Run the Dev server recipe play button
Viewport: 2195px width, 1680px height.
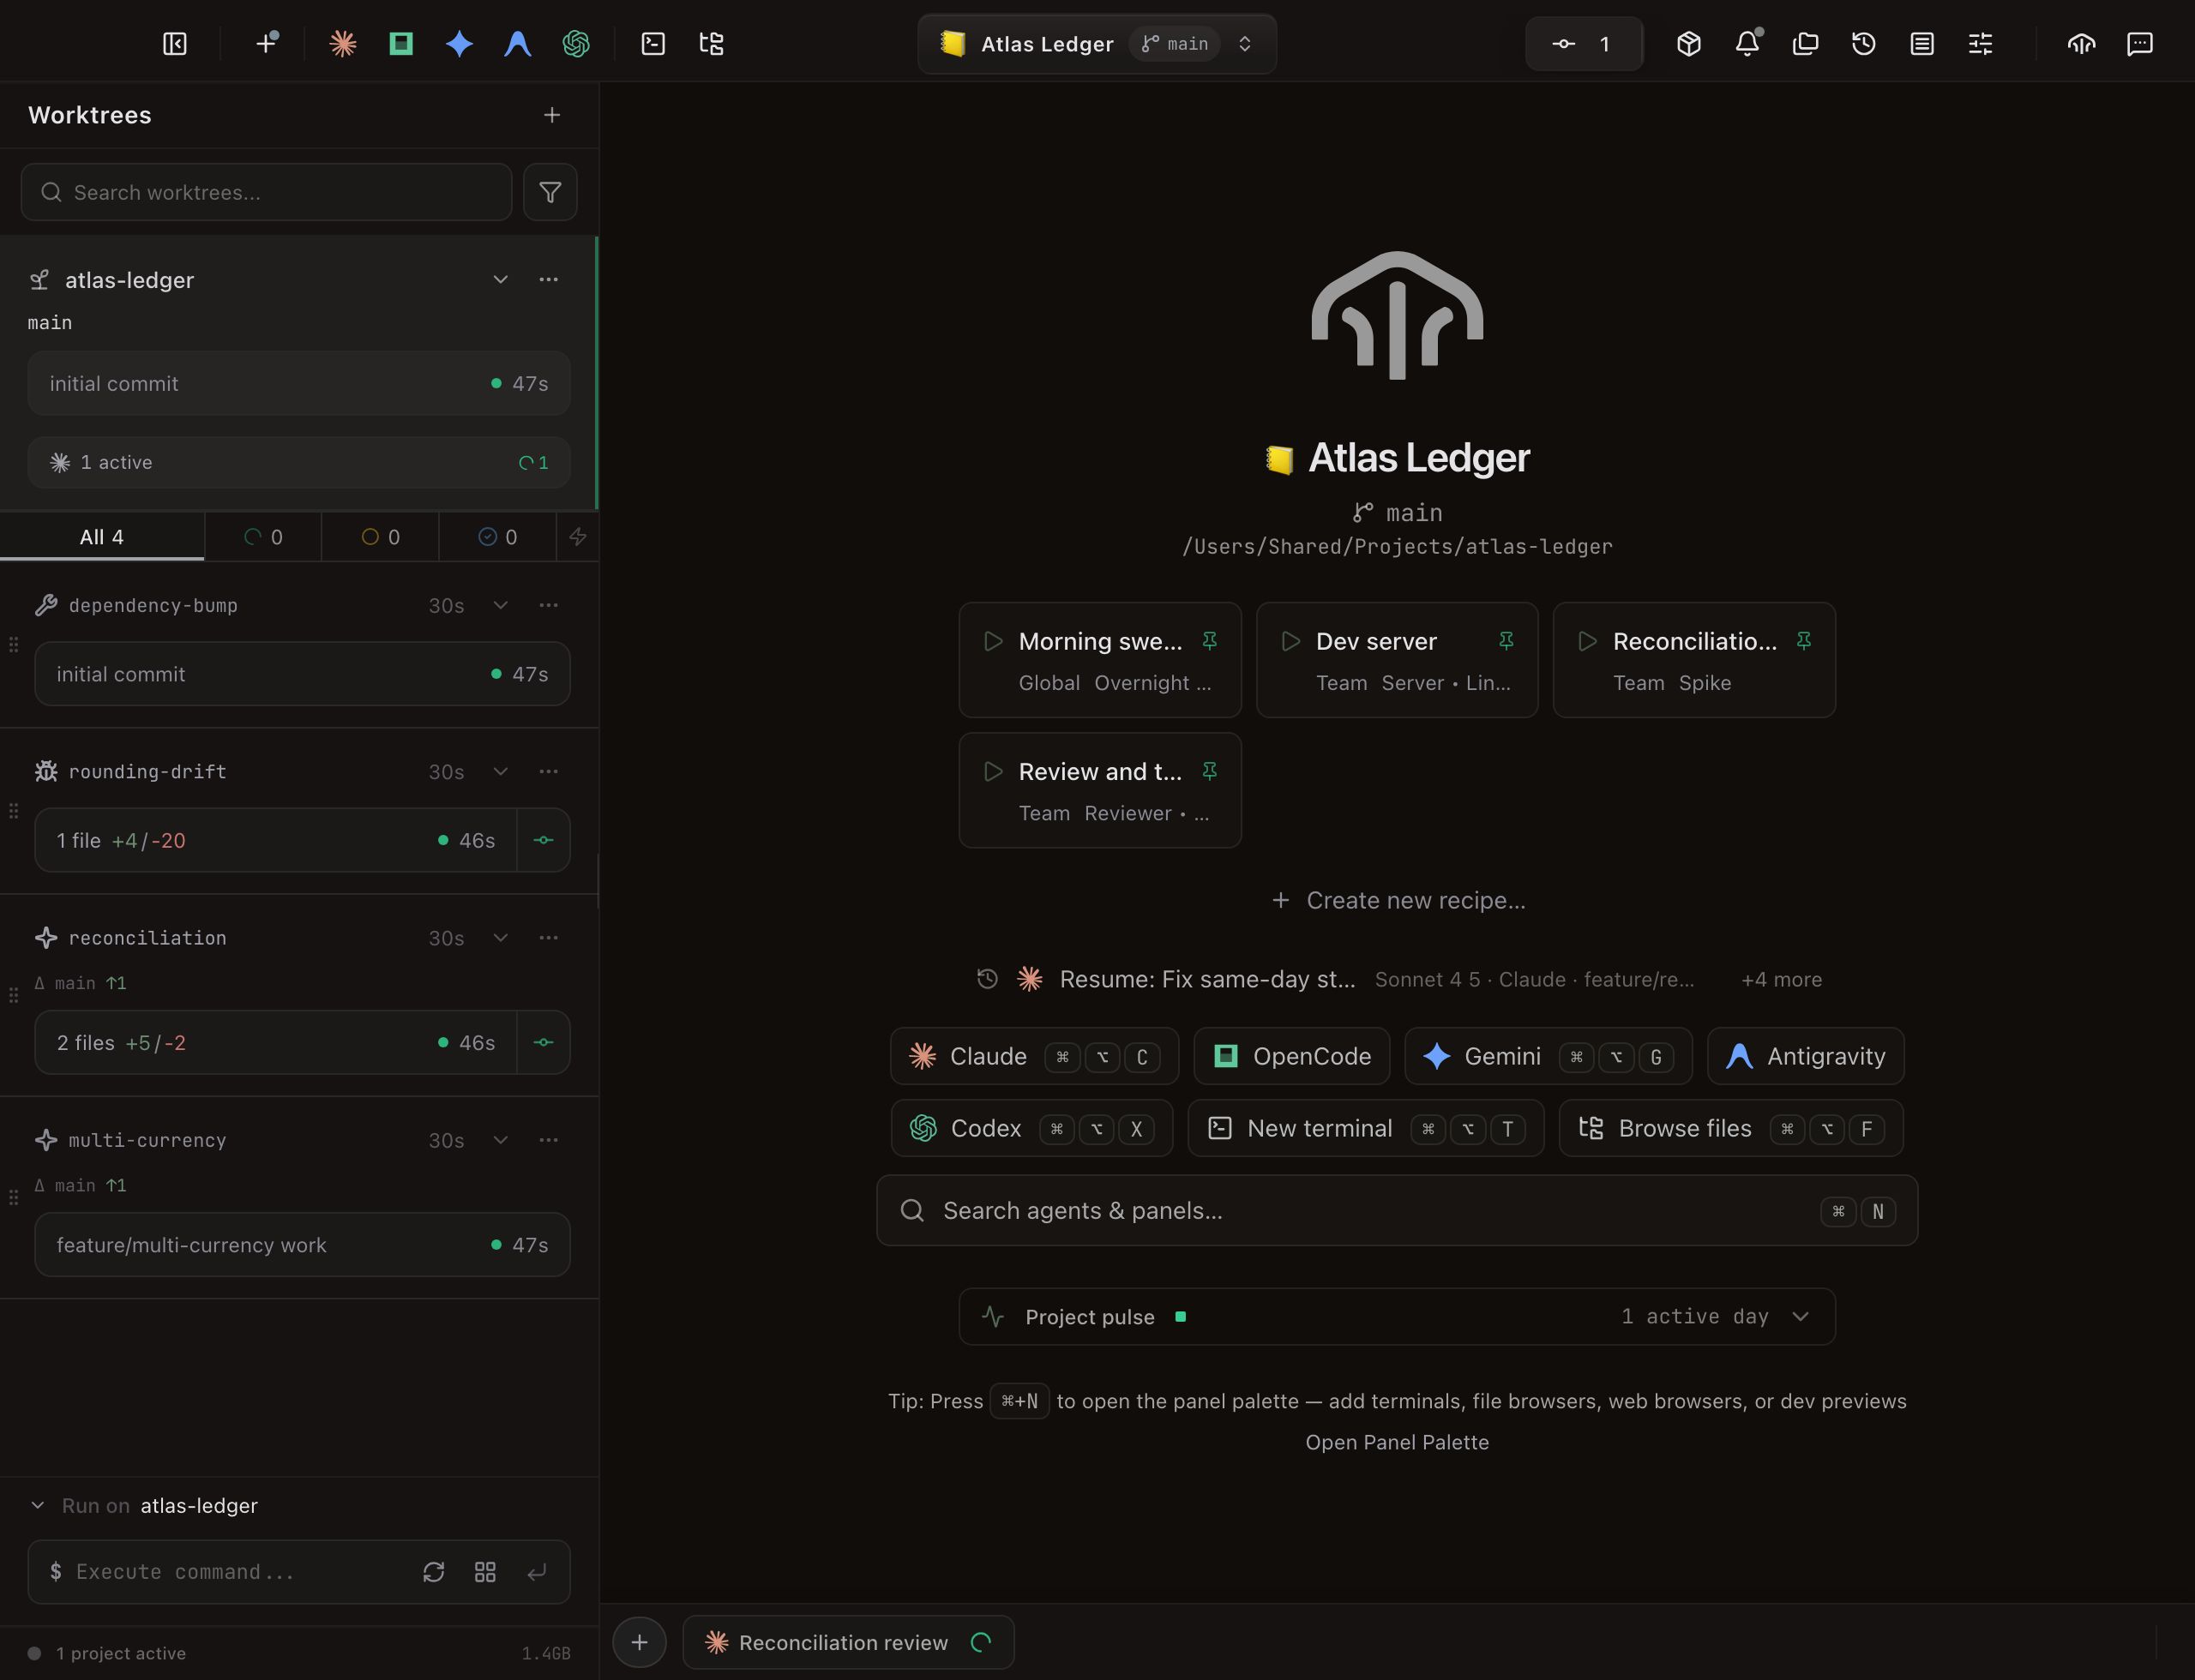coord(1290,641)
